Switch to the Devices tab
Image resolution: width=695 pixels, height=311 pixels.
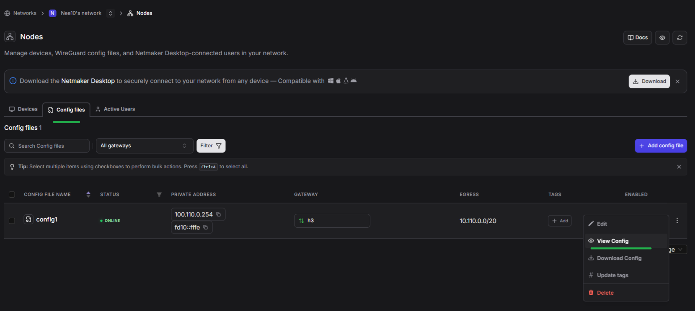[23, 109]
